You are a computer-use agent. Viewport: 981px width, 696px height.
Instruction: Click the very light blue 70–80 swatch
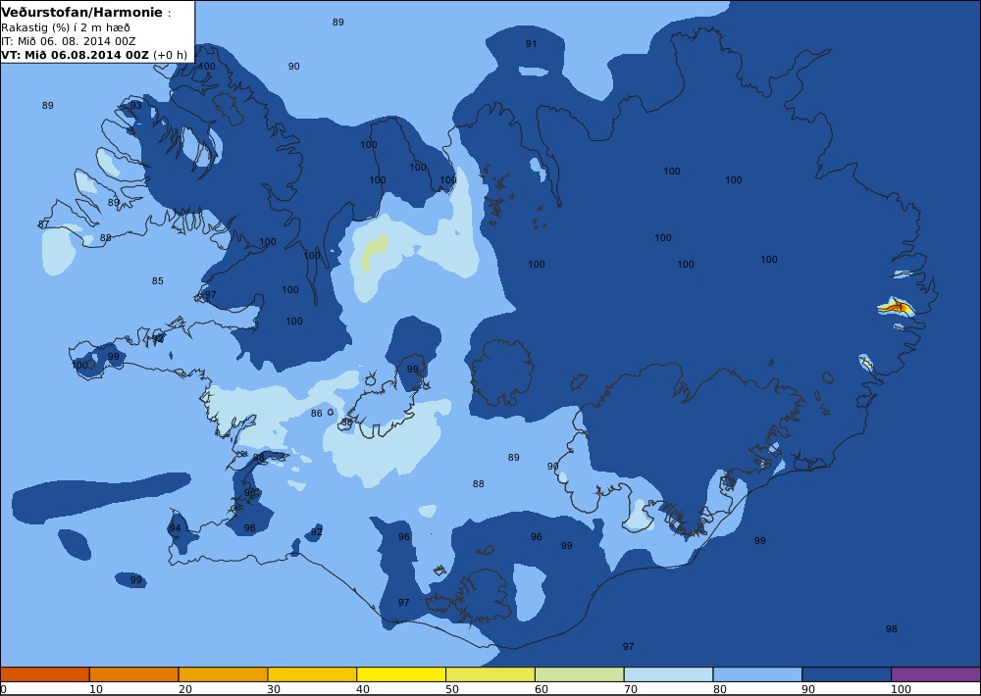coord(669,674)
